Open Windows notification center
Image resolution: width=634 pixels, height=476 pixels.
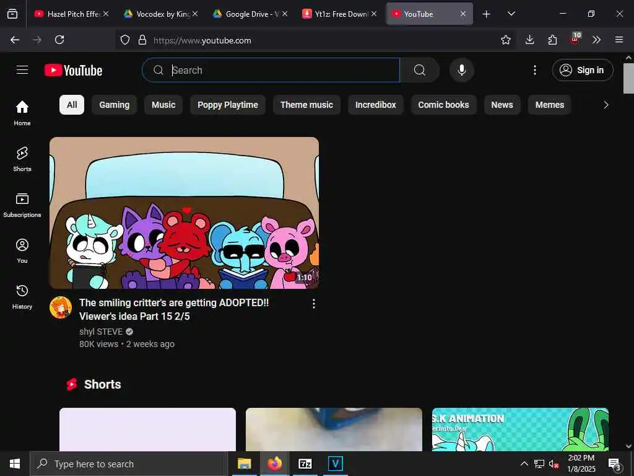click(x=615, y=464)
